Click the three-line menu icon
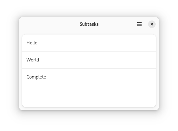This screenshot has width=178, height=131. click(139, 24)
